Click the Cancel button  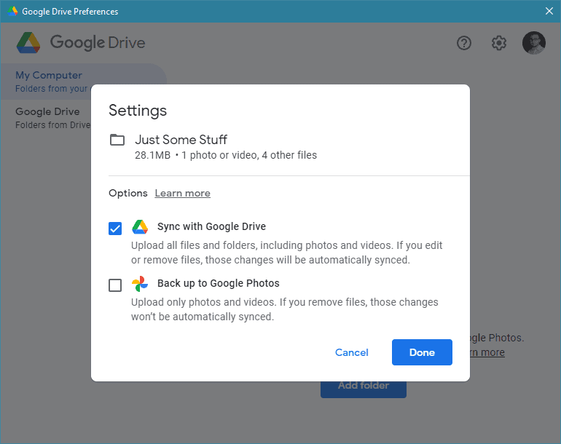point(352,352)
